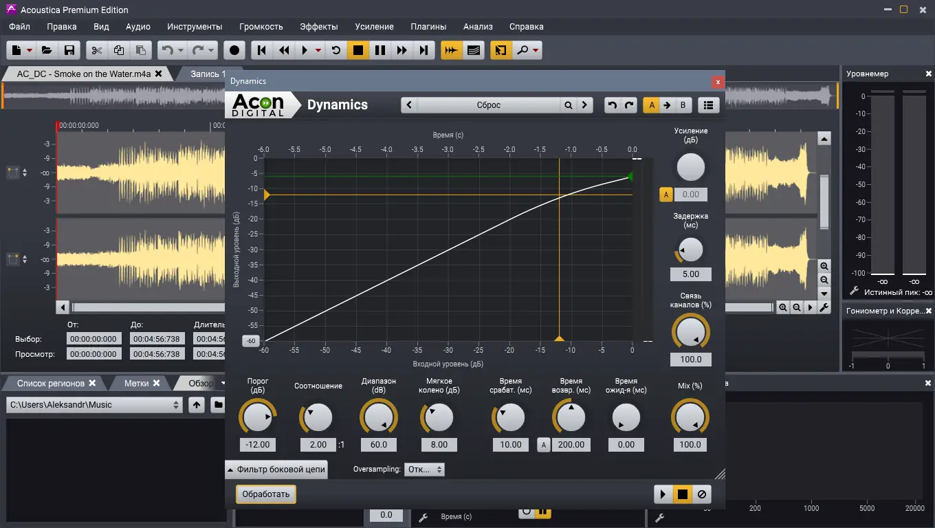
Task: Enable automatic release with the A toggle
Action: coord(543,445)
